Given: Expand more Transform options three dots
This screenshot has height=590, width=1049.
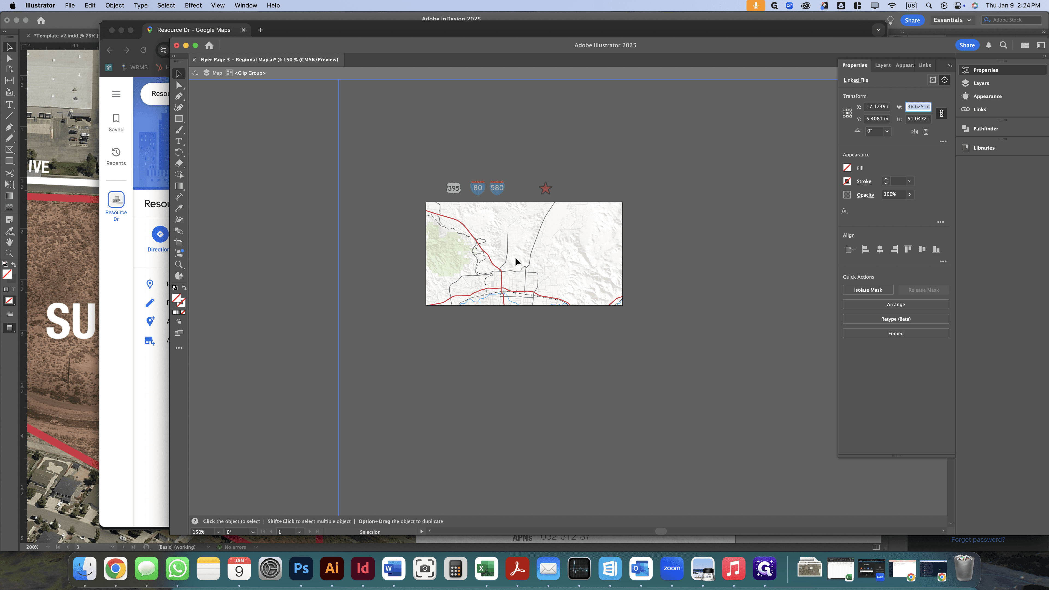Looking at the screenshot, I should [943, 141].
